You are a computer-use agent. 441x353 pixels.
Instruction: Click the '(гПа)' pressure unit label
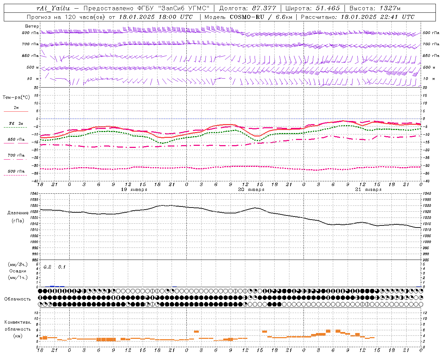(18, 221)
